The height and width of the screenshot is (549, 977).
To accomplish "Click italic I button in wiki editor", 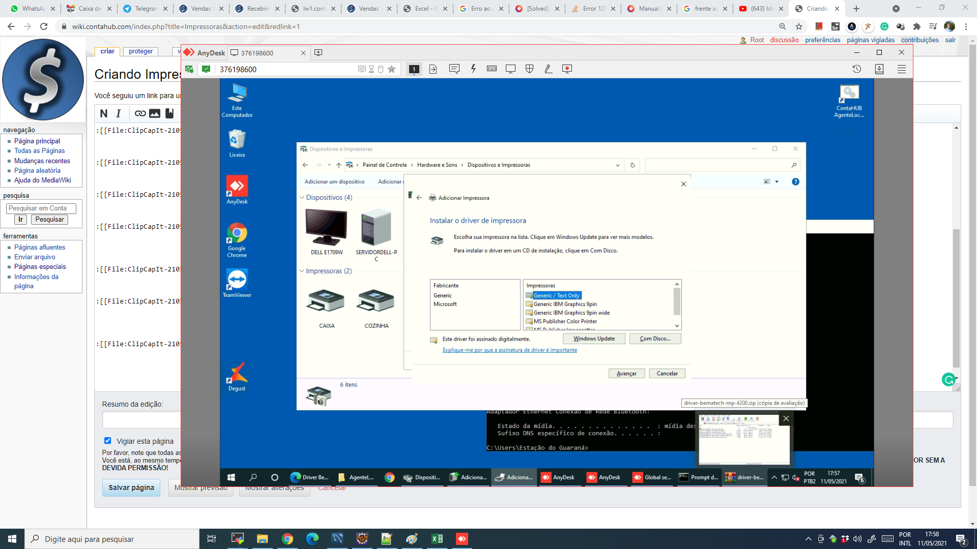I will click(119, 113).
